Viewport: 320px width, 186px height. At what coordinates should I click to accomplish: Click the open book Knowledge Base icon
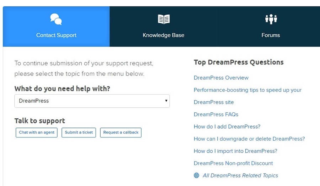[x=164, y=19]
